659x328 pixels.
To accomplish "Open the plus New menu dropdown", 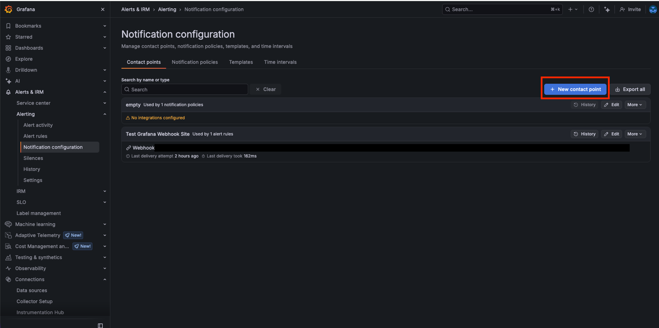I will [573, 9].
